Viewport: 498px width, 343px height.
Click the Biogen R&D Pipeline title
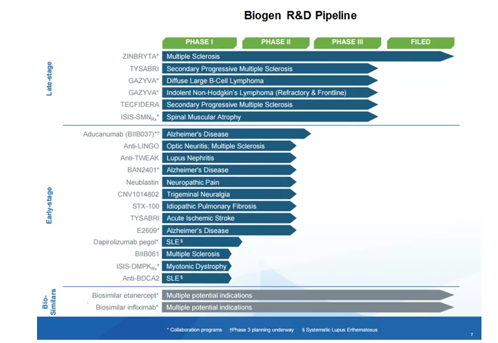click(x=300, y=15)
